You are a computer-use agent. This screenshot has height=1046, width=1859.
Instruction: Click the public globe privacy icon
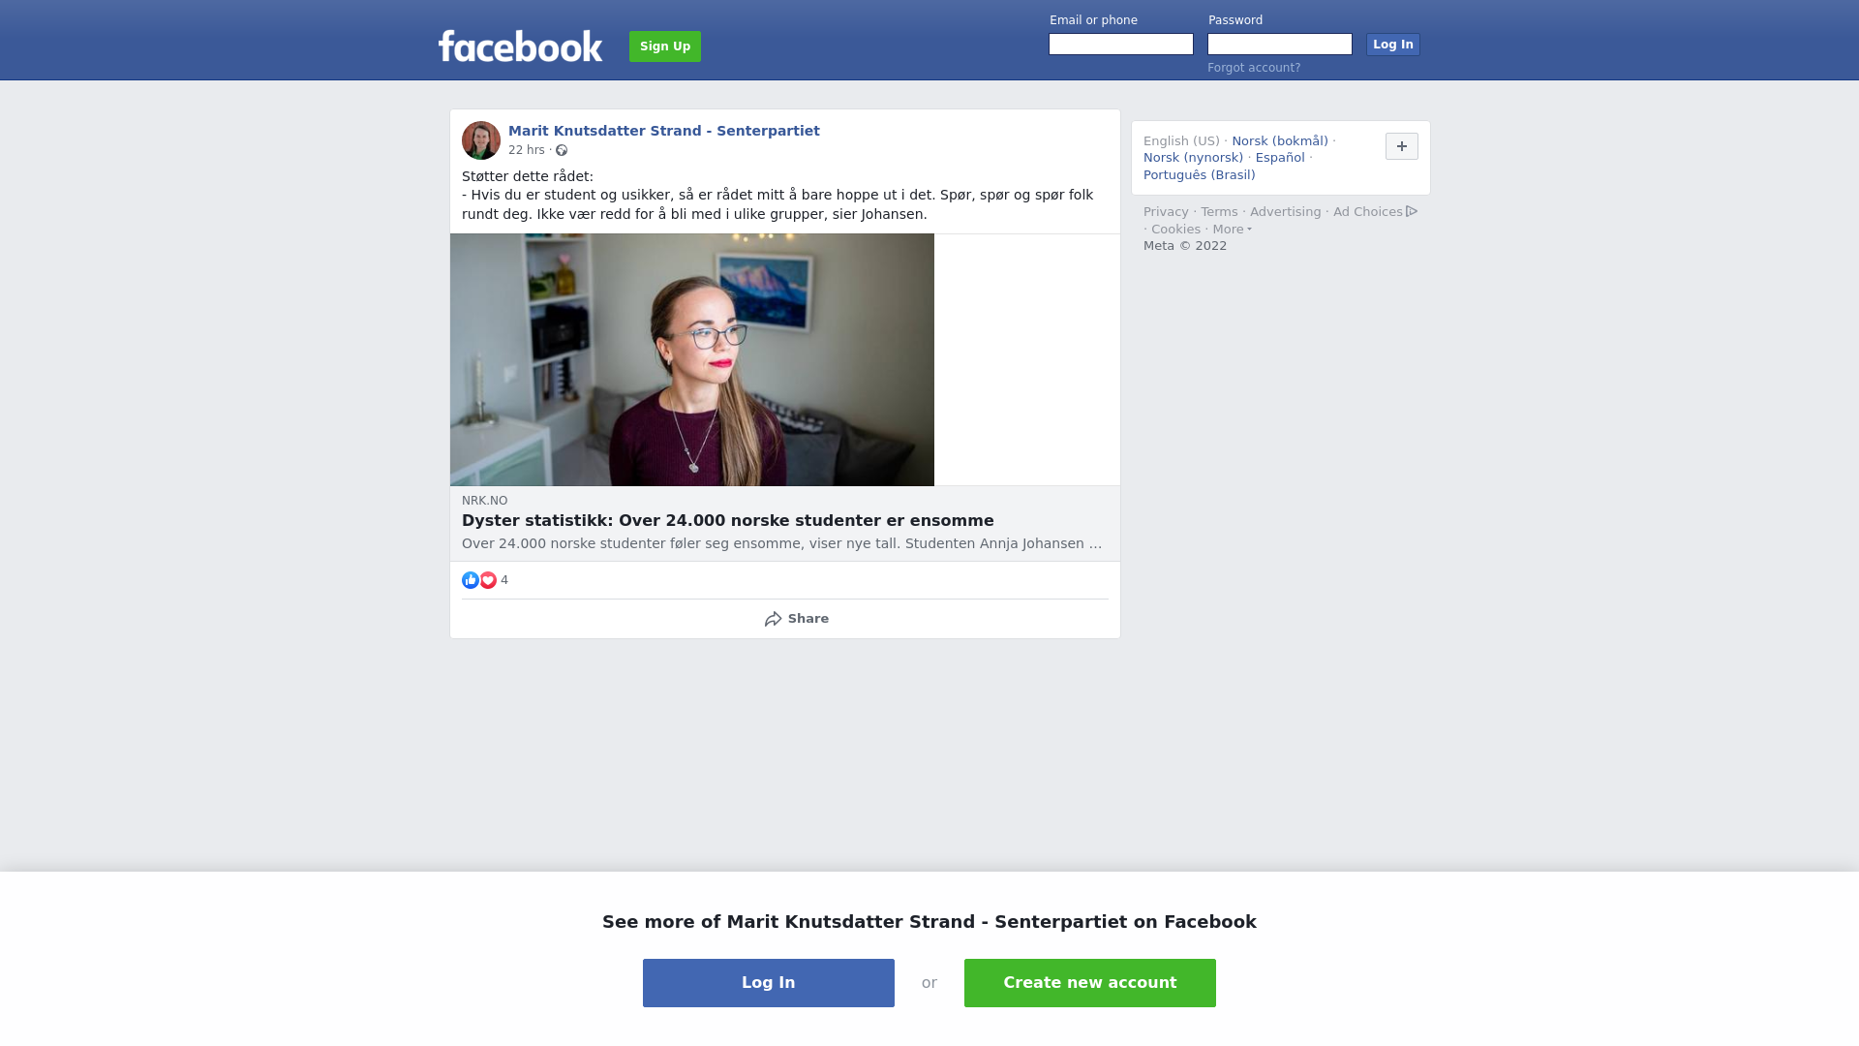(562, 150)
